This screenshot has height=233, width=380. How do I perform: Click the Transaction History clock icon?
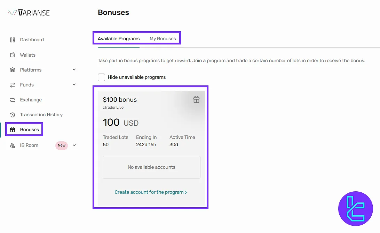[13, 115]
